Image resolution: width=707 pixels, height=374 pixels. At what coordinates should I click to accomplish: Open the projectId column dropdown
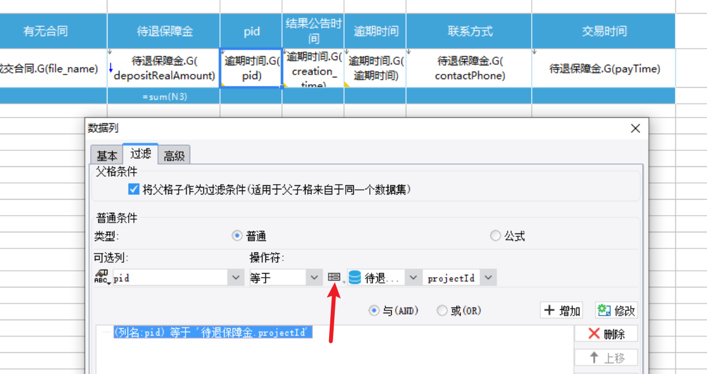coord(488,278)
